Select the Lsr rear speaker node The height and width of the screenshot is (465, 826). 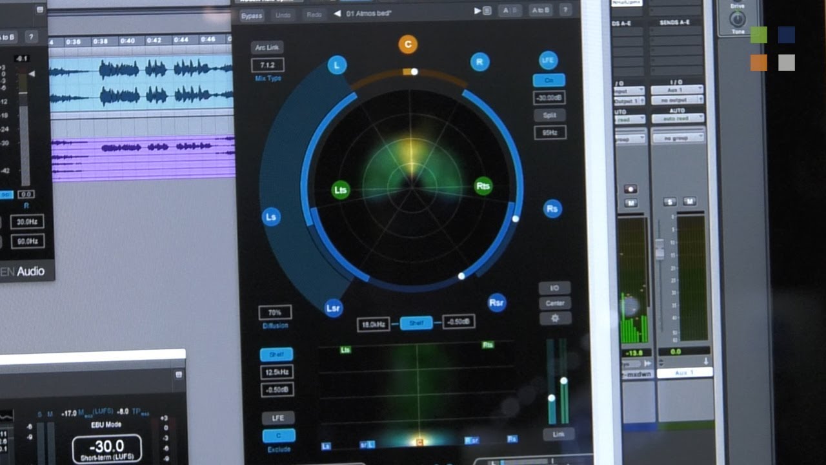[333, 308]
